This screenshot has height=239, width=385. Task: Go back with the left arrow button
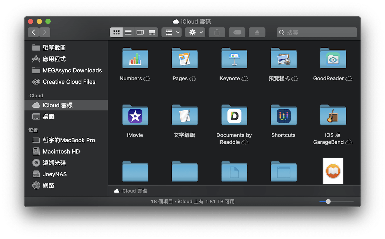point(33,32)
